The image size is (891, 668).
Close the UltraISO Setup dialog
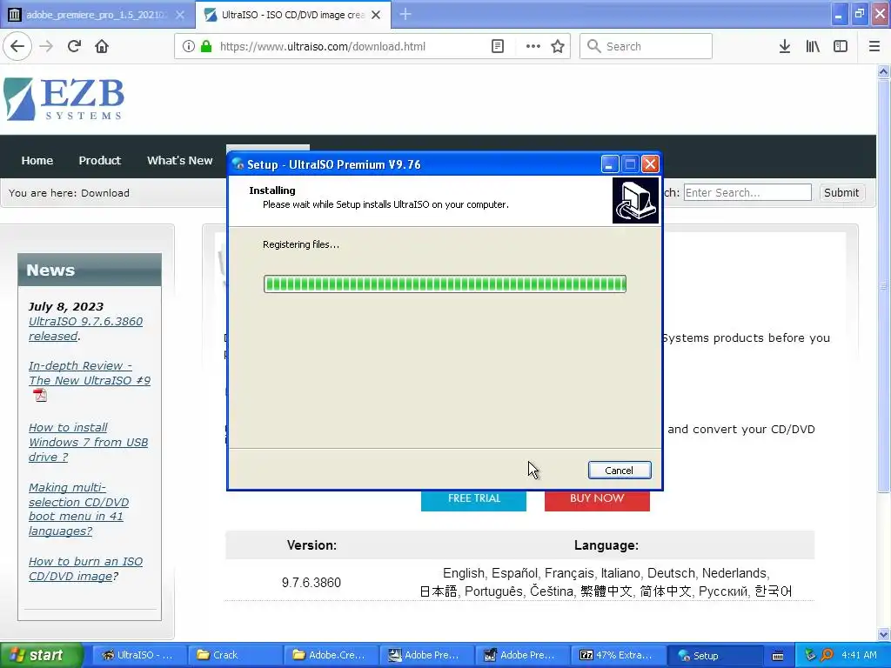pyautogui.click(x=650, y=164)
